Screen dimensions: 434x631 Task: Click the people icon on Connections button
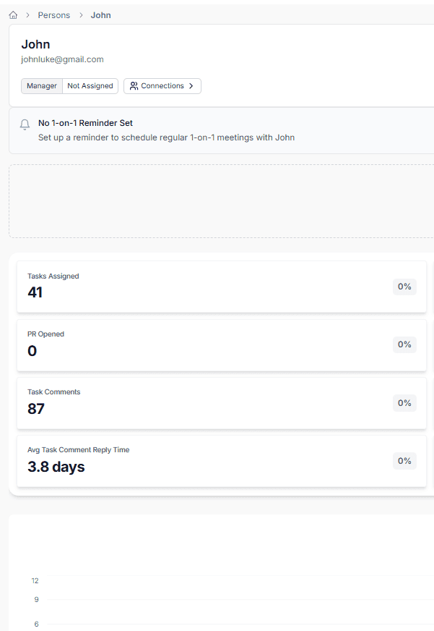(x=136, y=85)
